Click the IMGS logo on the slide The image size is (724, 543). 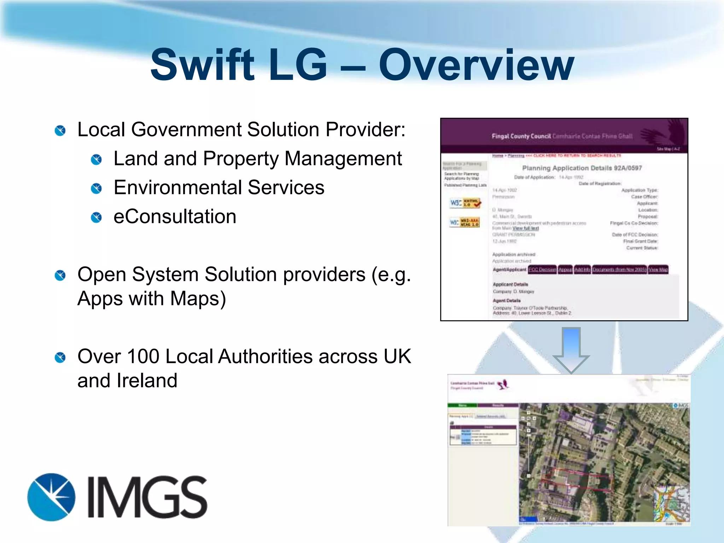pyautogui.click(x=117, y=497)
